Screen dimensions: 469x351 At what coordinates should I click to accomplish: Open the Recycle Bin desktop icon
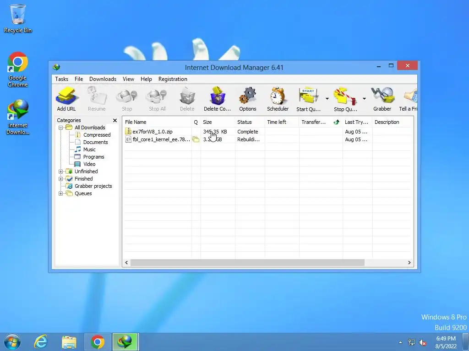pyautogui.click(x=18, y=18)
